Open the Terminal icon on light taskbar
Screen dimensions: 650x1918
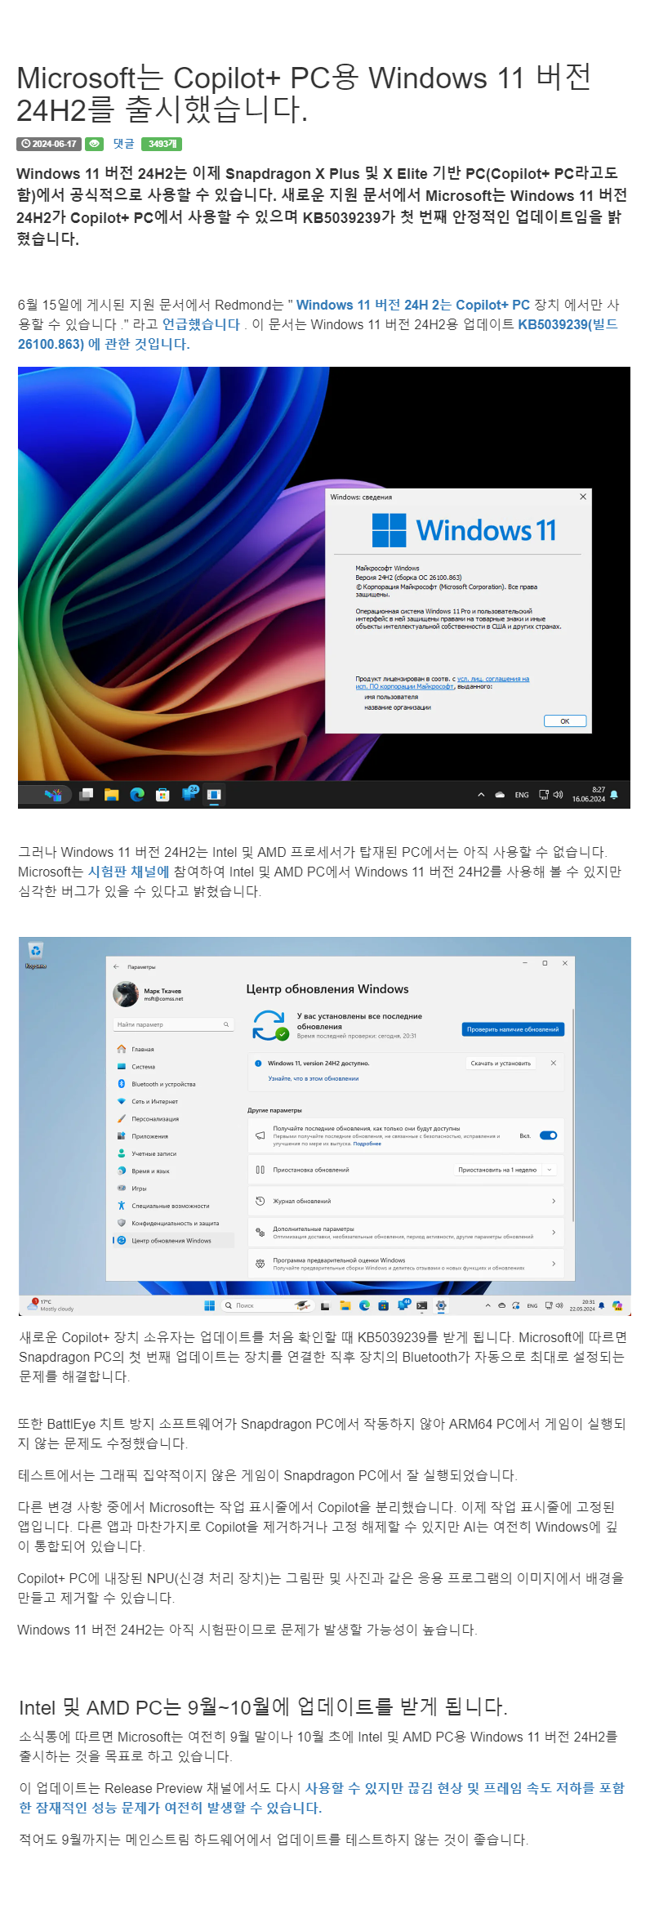point(421,1305)
